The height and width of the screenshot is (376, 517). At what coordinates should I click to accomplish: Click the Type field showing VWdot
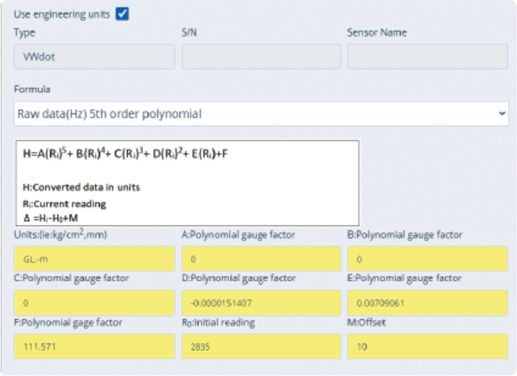tap(95, 57)
